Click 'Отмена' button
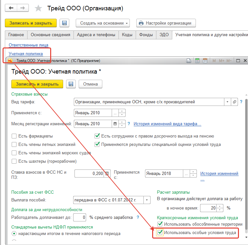The height and width of the screenshot is (245, 248). point(90,84)
